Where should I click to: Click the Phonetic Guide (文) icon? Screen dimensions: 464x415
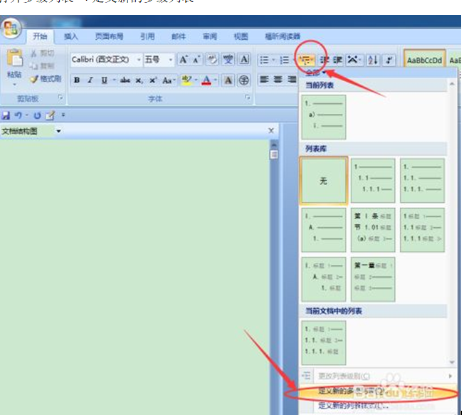point(228,60)
